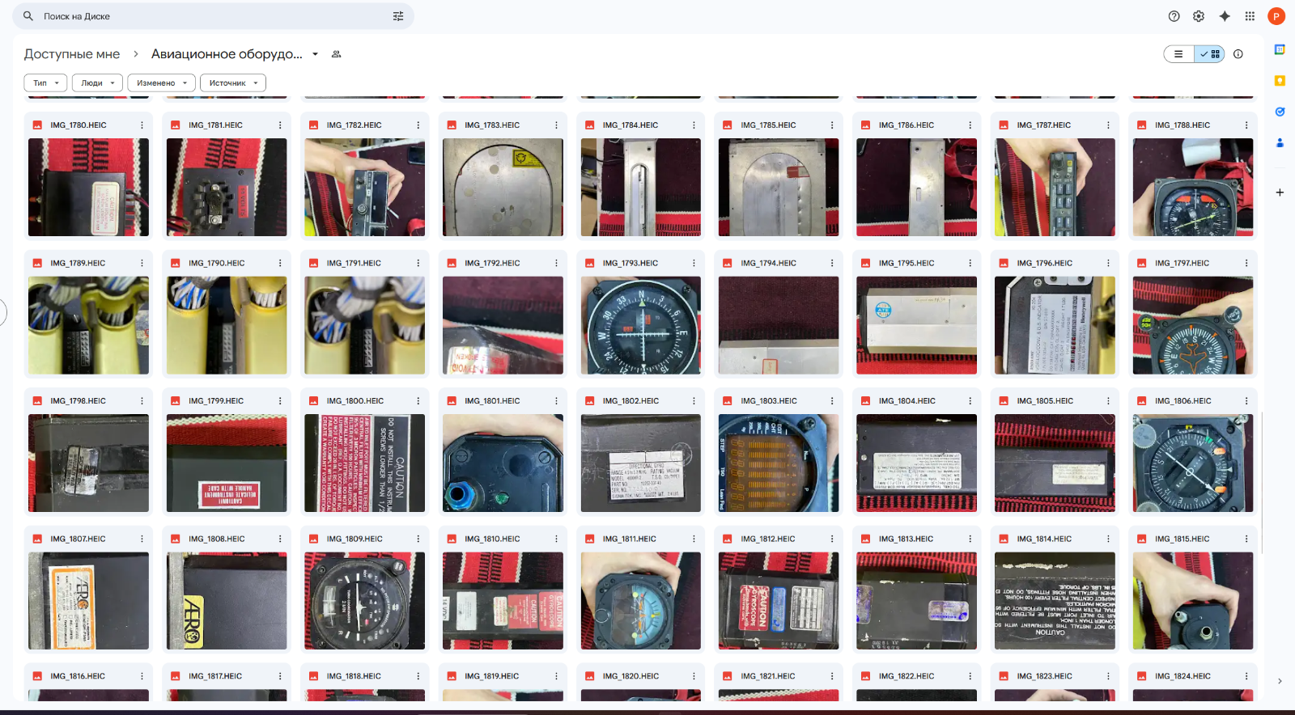Open search filter options icon

[x=398, y=16]
